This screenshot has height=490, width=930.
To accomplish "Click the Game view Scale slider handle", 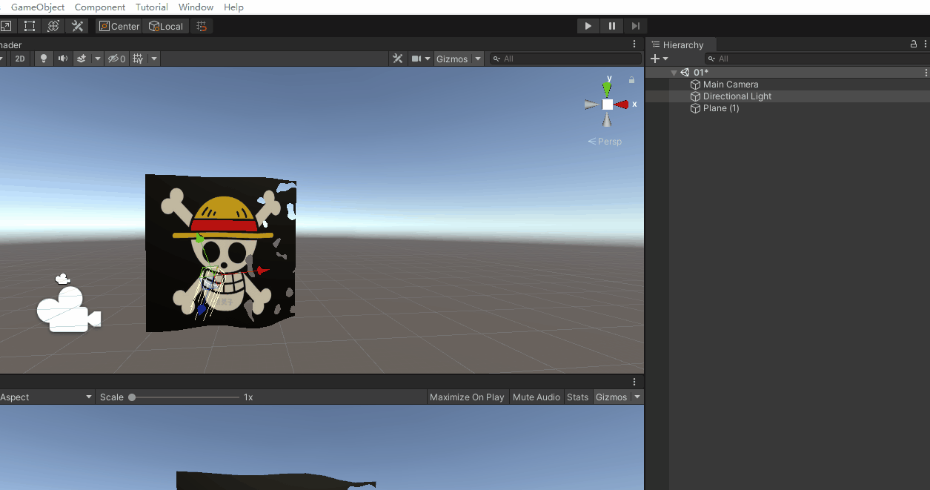I will pyautogui.click(x=132, y=397).
